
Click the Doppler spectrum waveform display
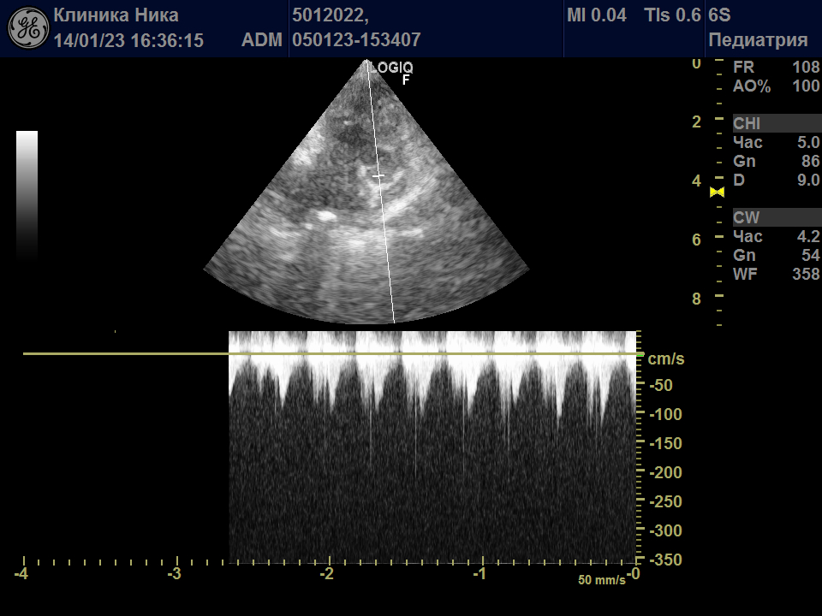[432, 447]
